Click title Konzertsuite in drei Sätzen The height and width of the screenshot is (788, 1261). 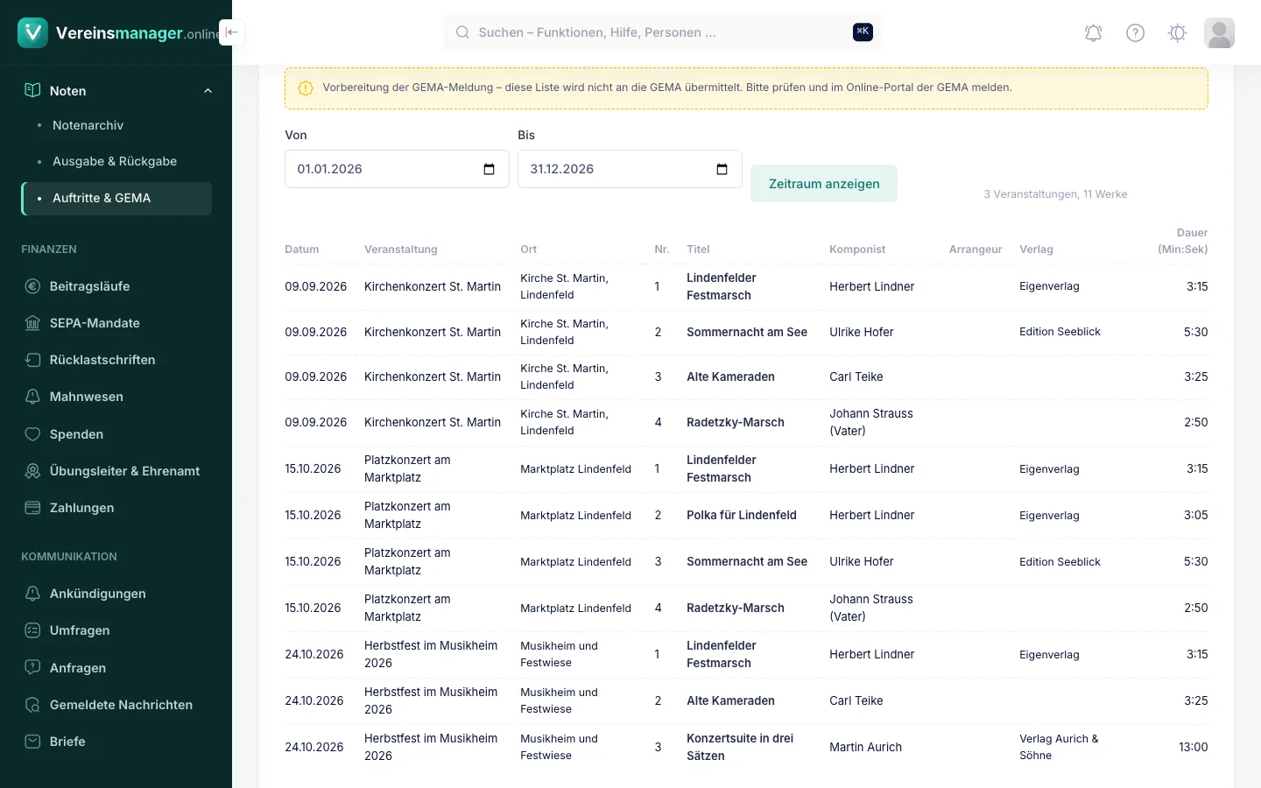(740, 747)
